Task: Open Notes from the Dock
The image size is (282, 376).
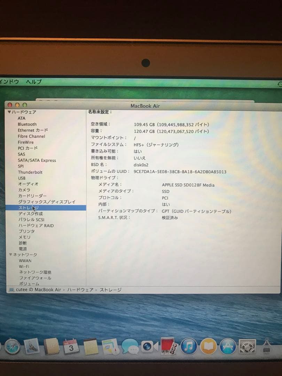Action: tap(91, 346)
